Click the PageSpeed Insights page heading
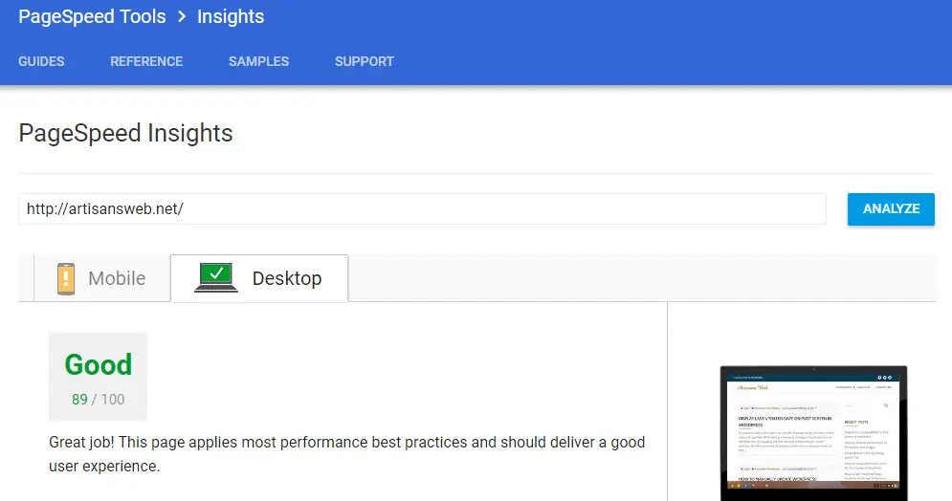 (125, 133)
